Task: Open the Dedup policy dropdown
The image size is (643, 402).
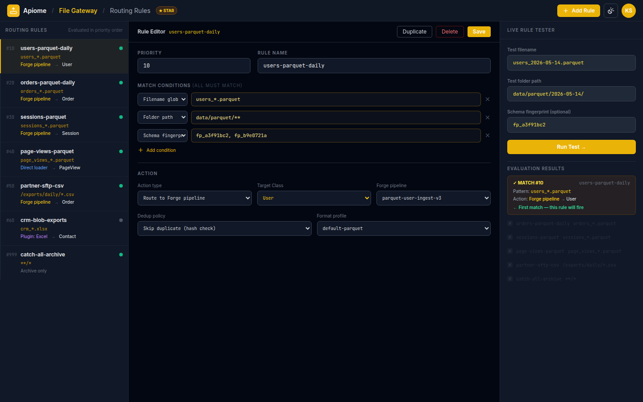Action: point(225,228)
